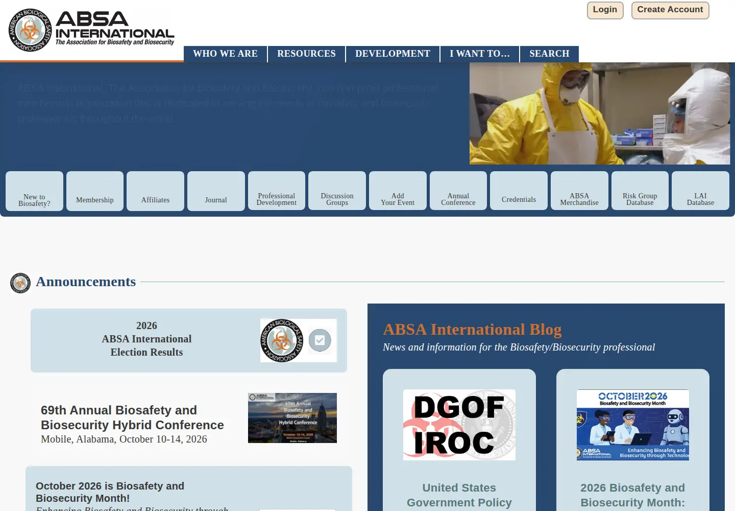Image resolution: width=735 pixels, height=511 pixels.
Task: Open the Credentials tile
Action: [x=519, y=191]
